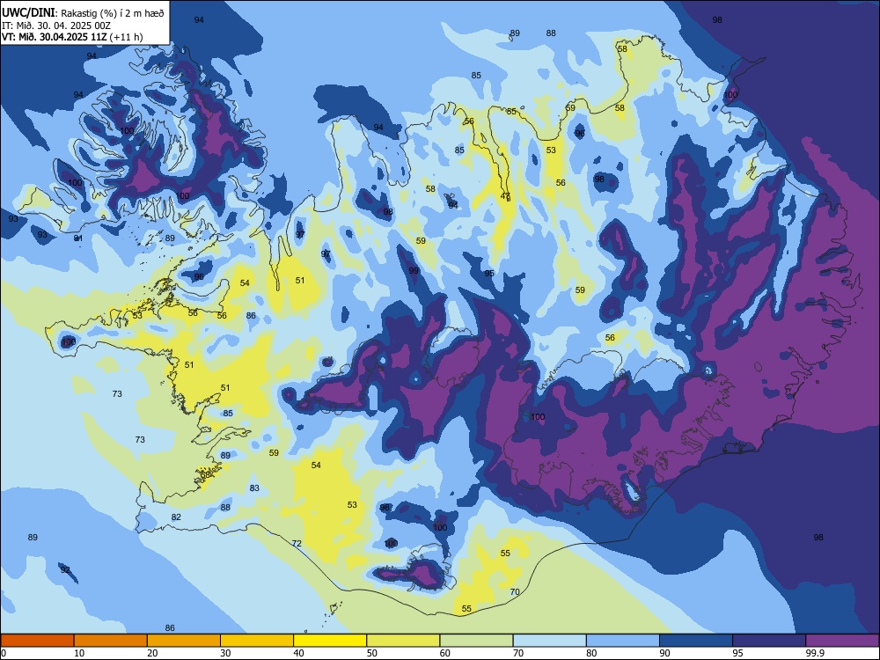Viewport: 880px width, 660px height.
Task: Select the map value "99" in central highlands
Action: tap(414, 270)
